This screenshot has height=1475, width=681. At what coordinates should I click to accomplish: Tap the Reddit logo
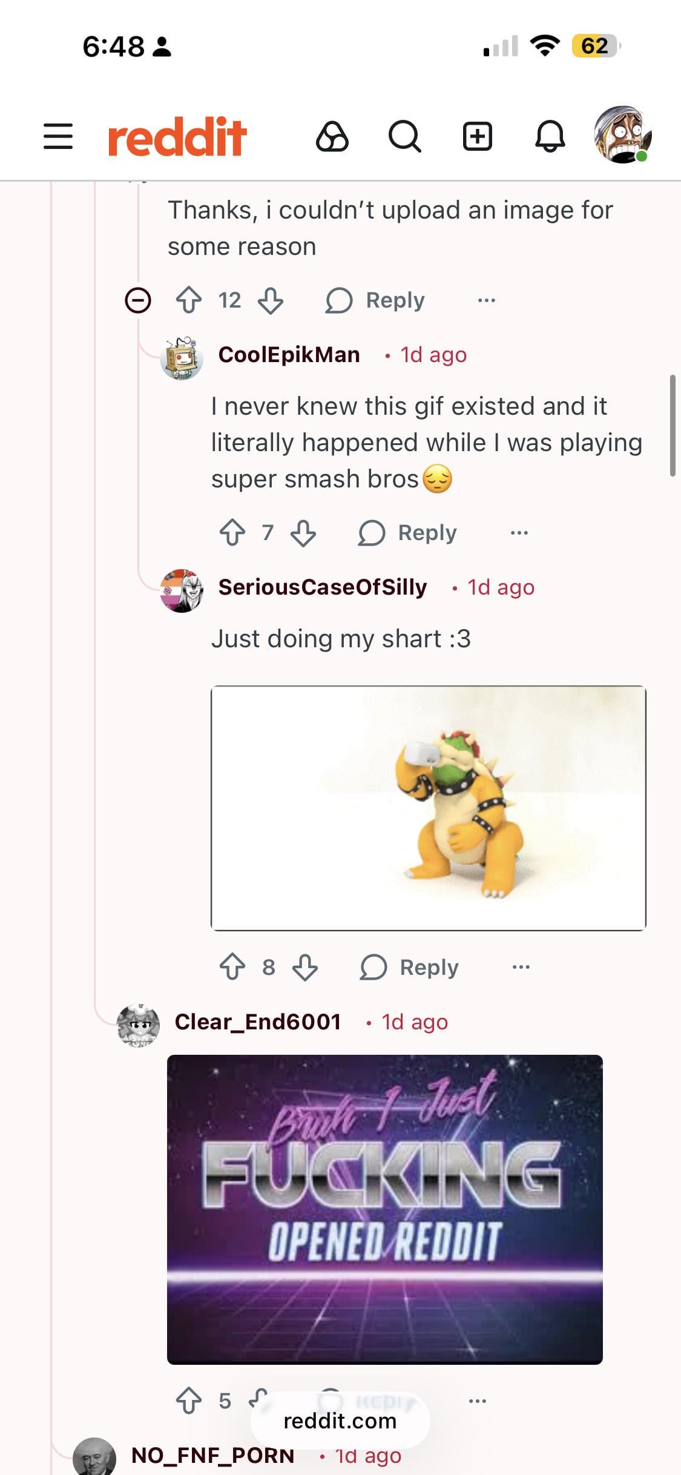[177, 136]
